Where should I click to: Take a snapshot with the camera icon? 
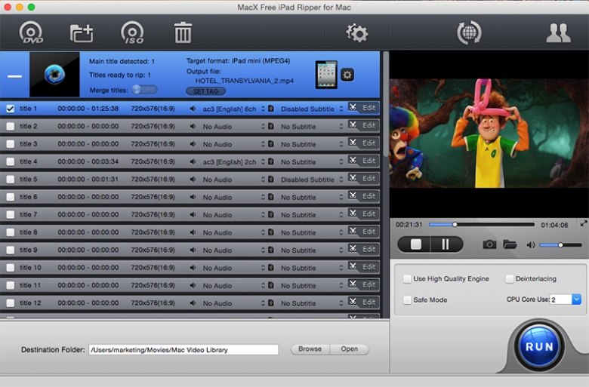click(489, 244)
